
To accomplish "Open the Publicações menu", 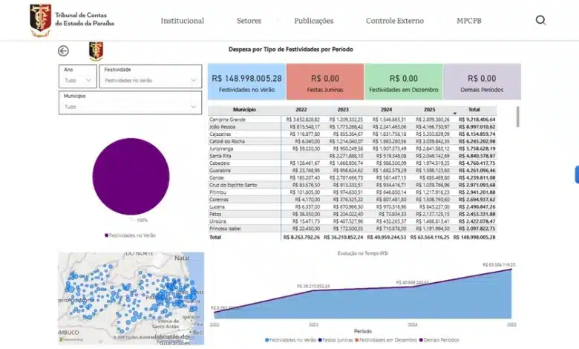I will (x=313, y=21).
